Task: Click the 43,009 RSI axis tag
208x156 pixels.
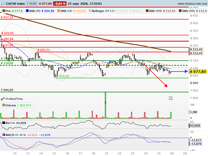Action: (x=195, y=126)
